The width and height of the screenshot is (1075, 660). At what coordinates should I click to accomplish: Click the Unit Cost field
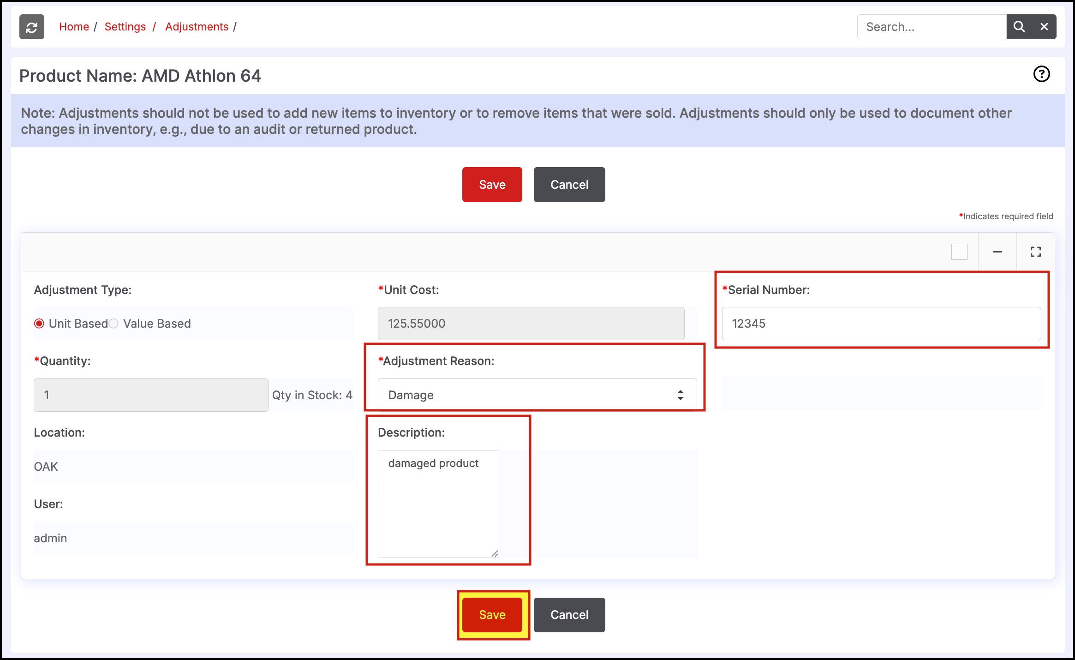(x=531, y=324)
